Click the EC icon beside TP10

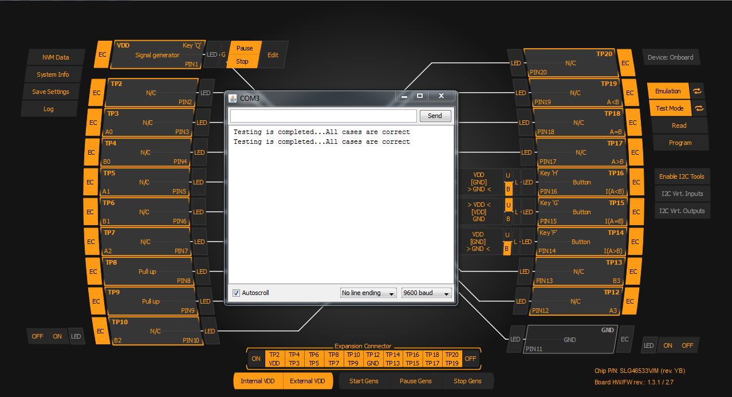(x=100, y=331)
